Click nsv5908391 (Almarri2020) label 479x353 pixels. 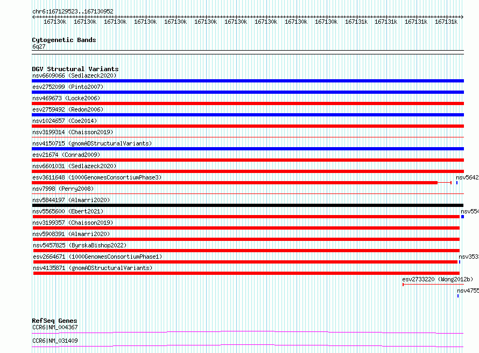72,234
